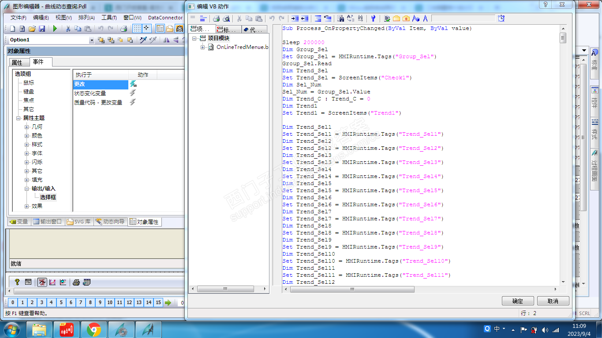Screen dimensions: 602x338
Task: Open File Explorer from the taskbar
Action: coord(40,330)
